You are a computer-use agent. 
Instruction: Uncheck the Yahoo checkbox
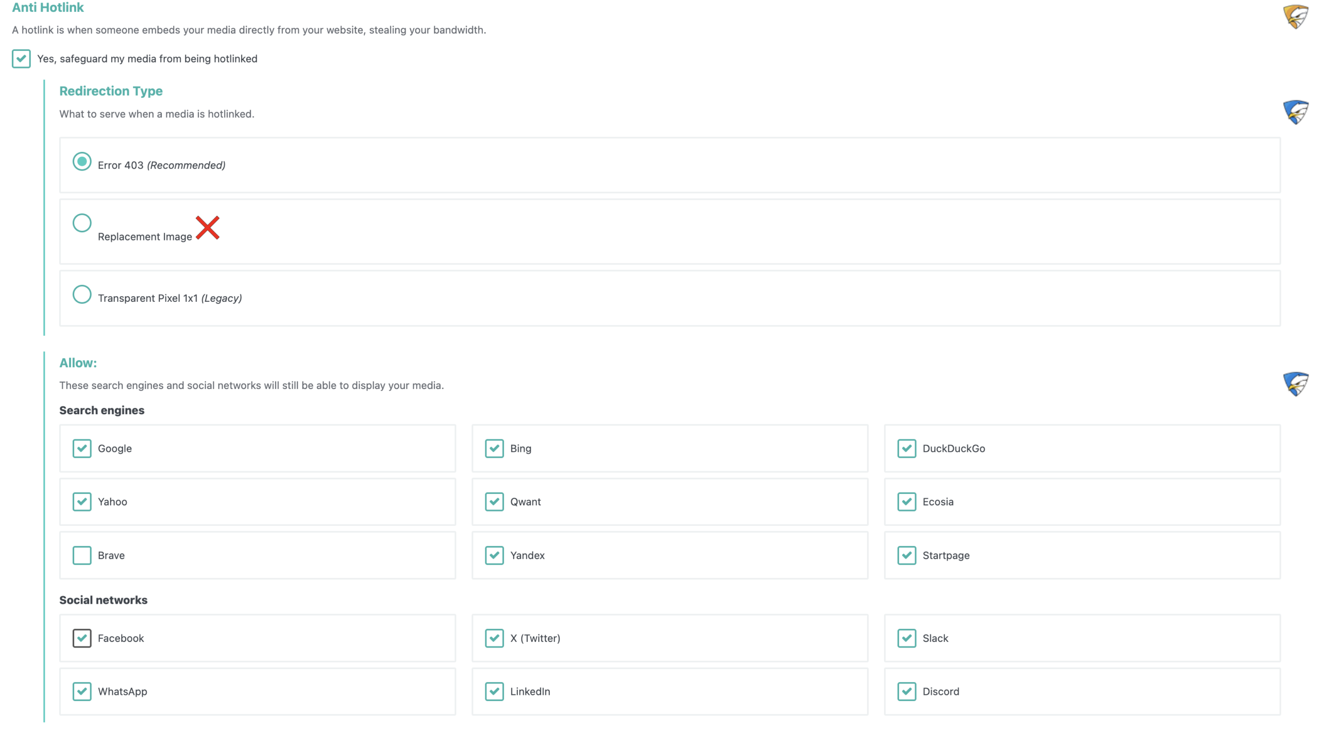tap(82, 502)
